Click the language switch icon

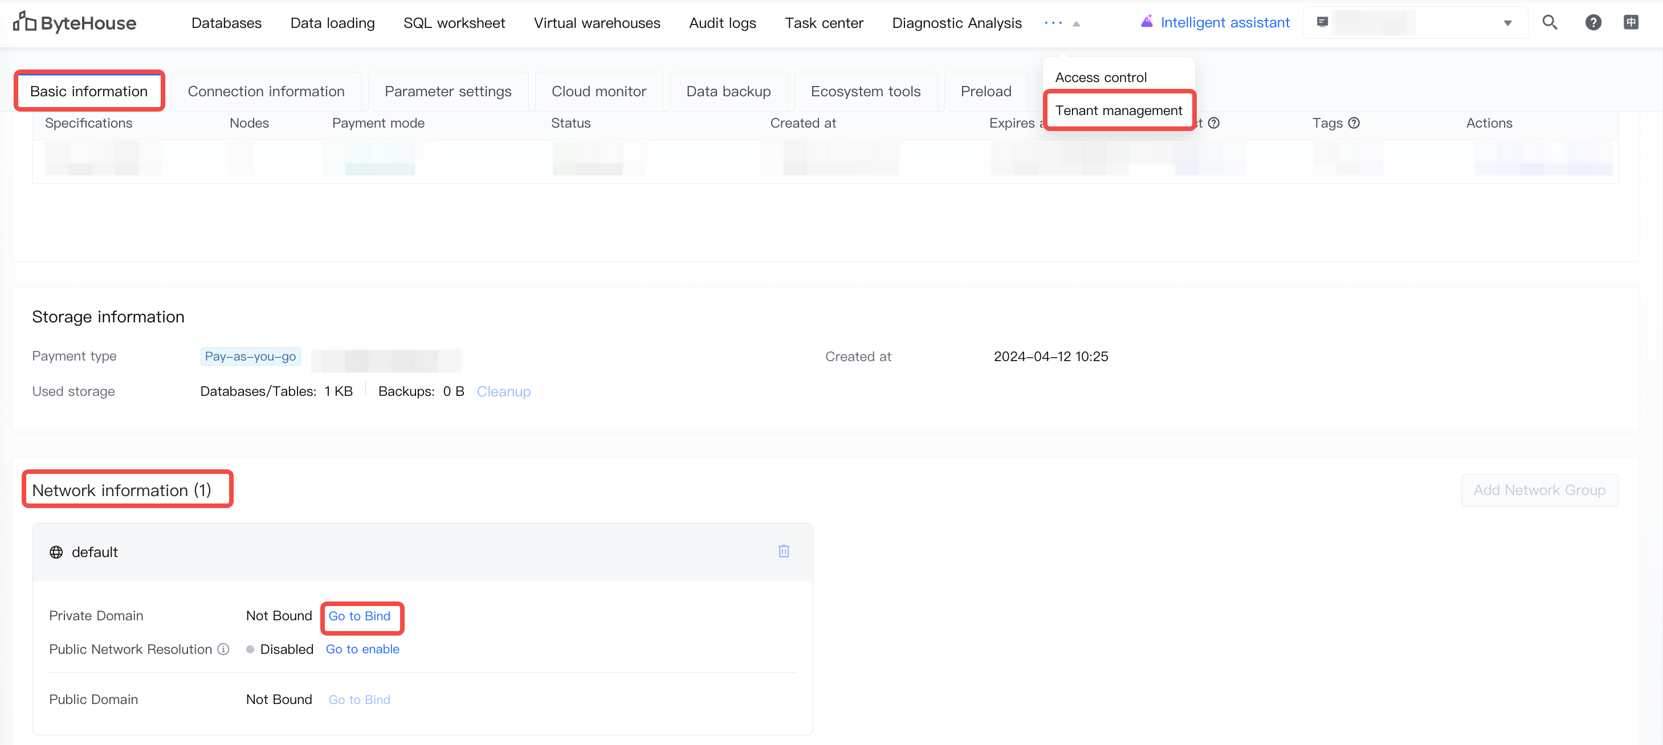point(1631,23)
